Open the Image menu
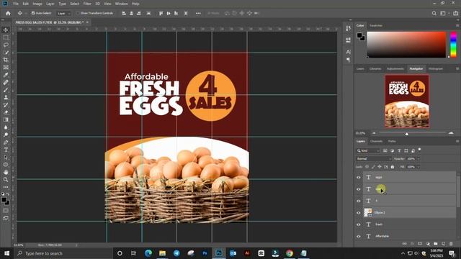The width and height of the screenshot is (461, 259). pyautogui.click(x=37, y=4)
